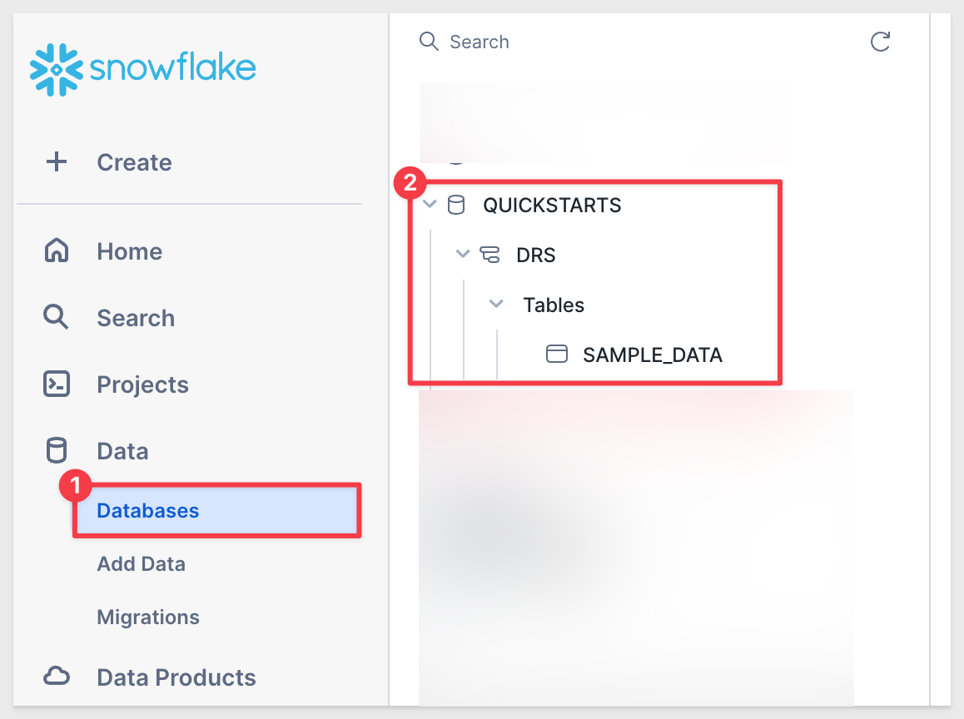
Task: Click the plus icon beside Create
Action: [57, 161]
